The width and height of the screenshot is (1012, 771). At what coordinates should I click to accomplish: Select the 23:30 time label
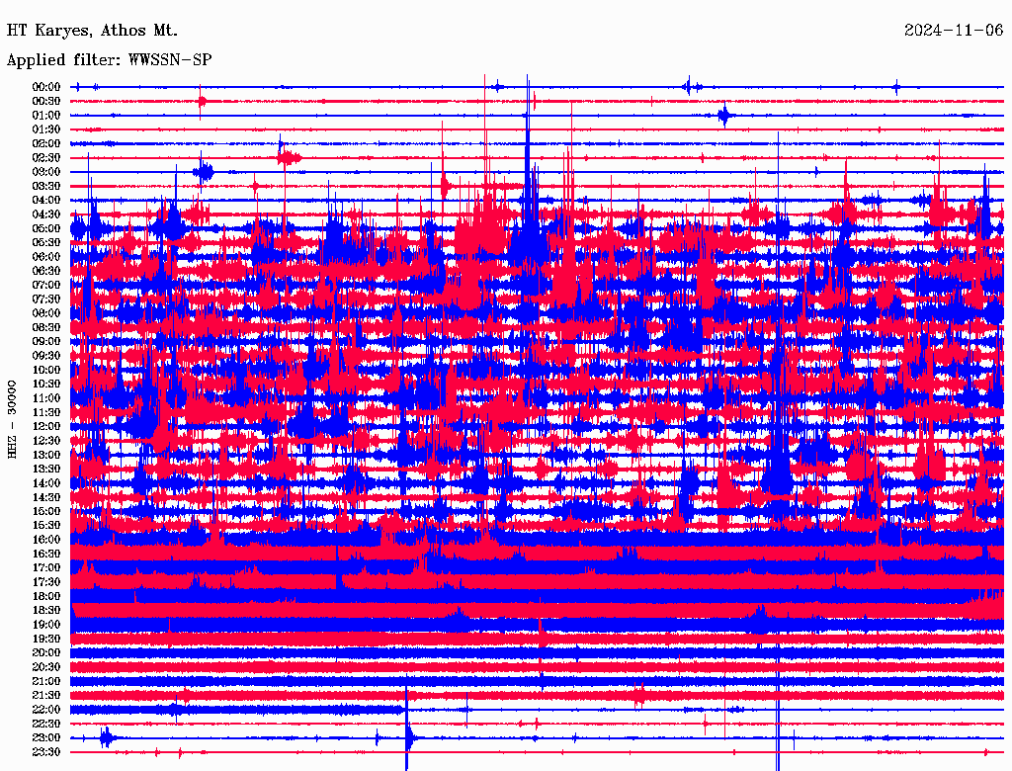[x=46, y=752]
